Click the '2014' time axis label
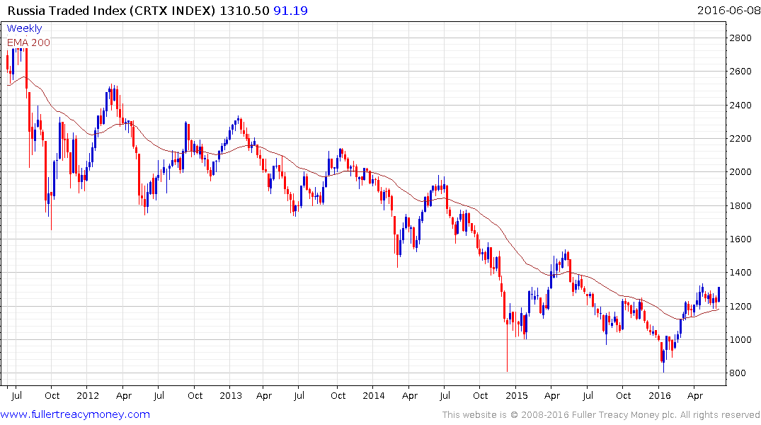761x425 pixels. point(374,395)
